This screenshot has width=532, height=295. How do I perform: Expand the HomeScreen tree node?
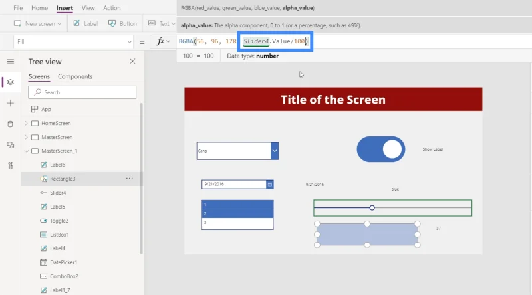[27, 123]
